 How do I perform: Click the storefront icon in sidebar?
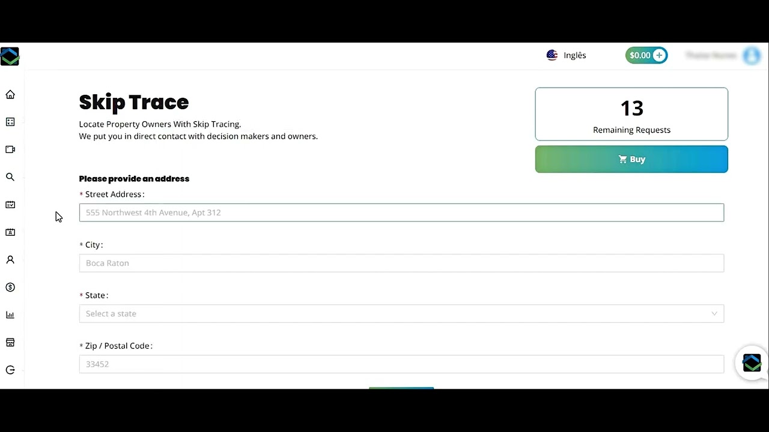coord(10,343)
